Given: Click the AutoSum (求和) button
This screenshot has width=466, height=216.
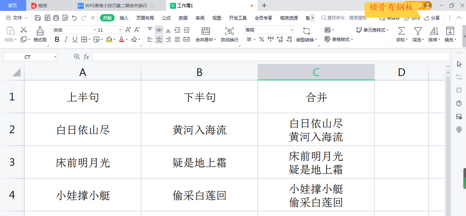Looking at the screenshot, I should pyautogui.click(x=402, y=34).
